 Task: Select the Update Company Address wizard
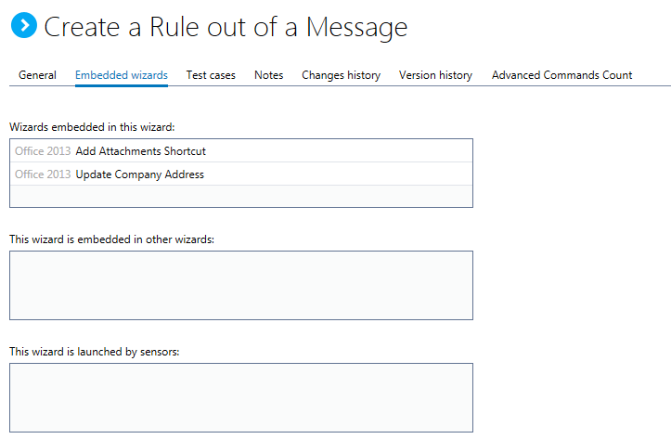tap(139, 174)
